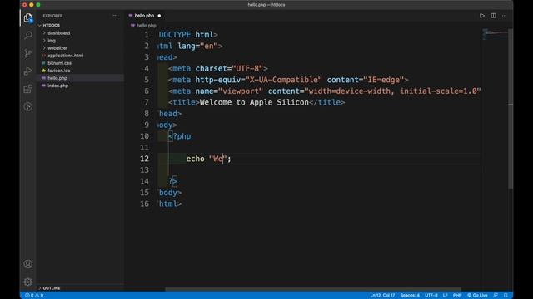Click the notifications bell in status bar
Image resolution: width=533 pixels, height=299 pixels.
(506, 296)
